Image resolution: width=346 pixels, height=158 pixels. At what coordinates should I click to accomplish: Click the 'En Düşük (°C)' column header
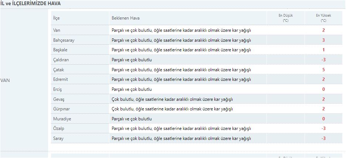[x=285, y=18]
